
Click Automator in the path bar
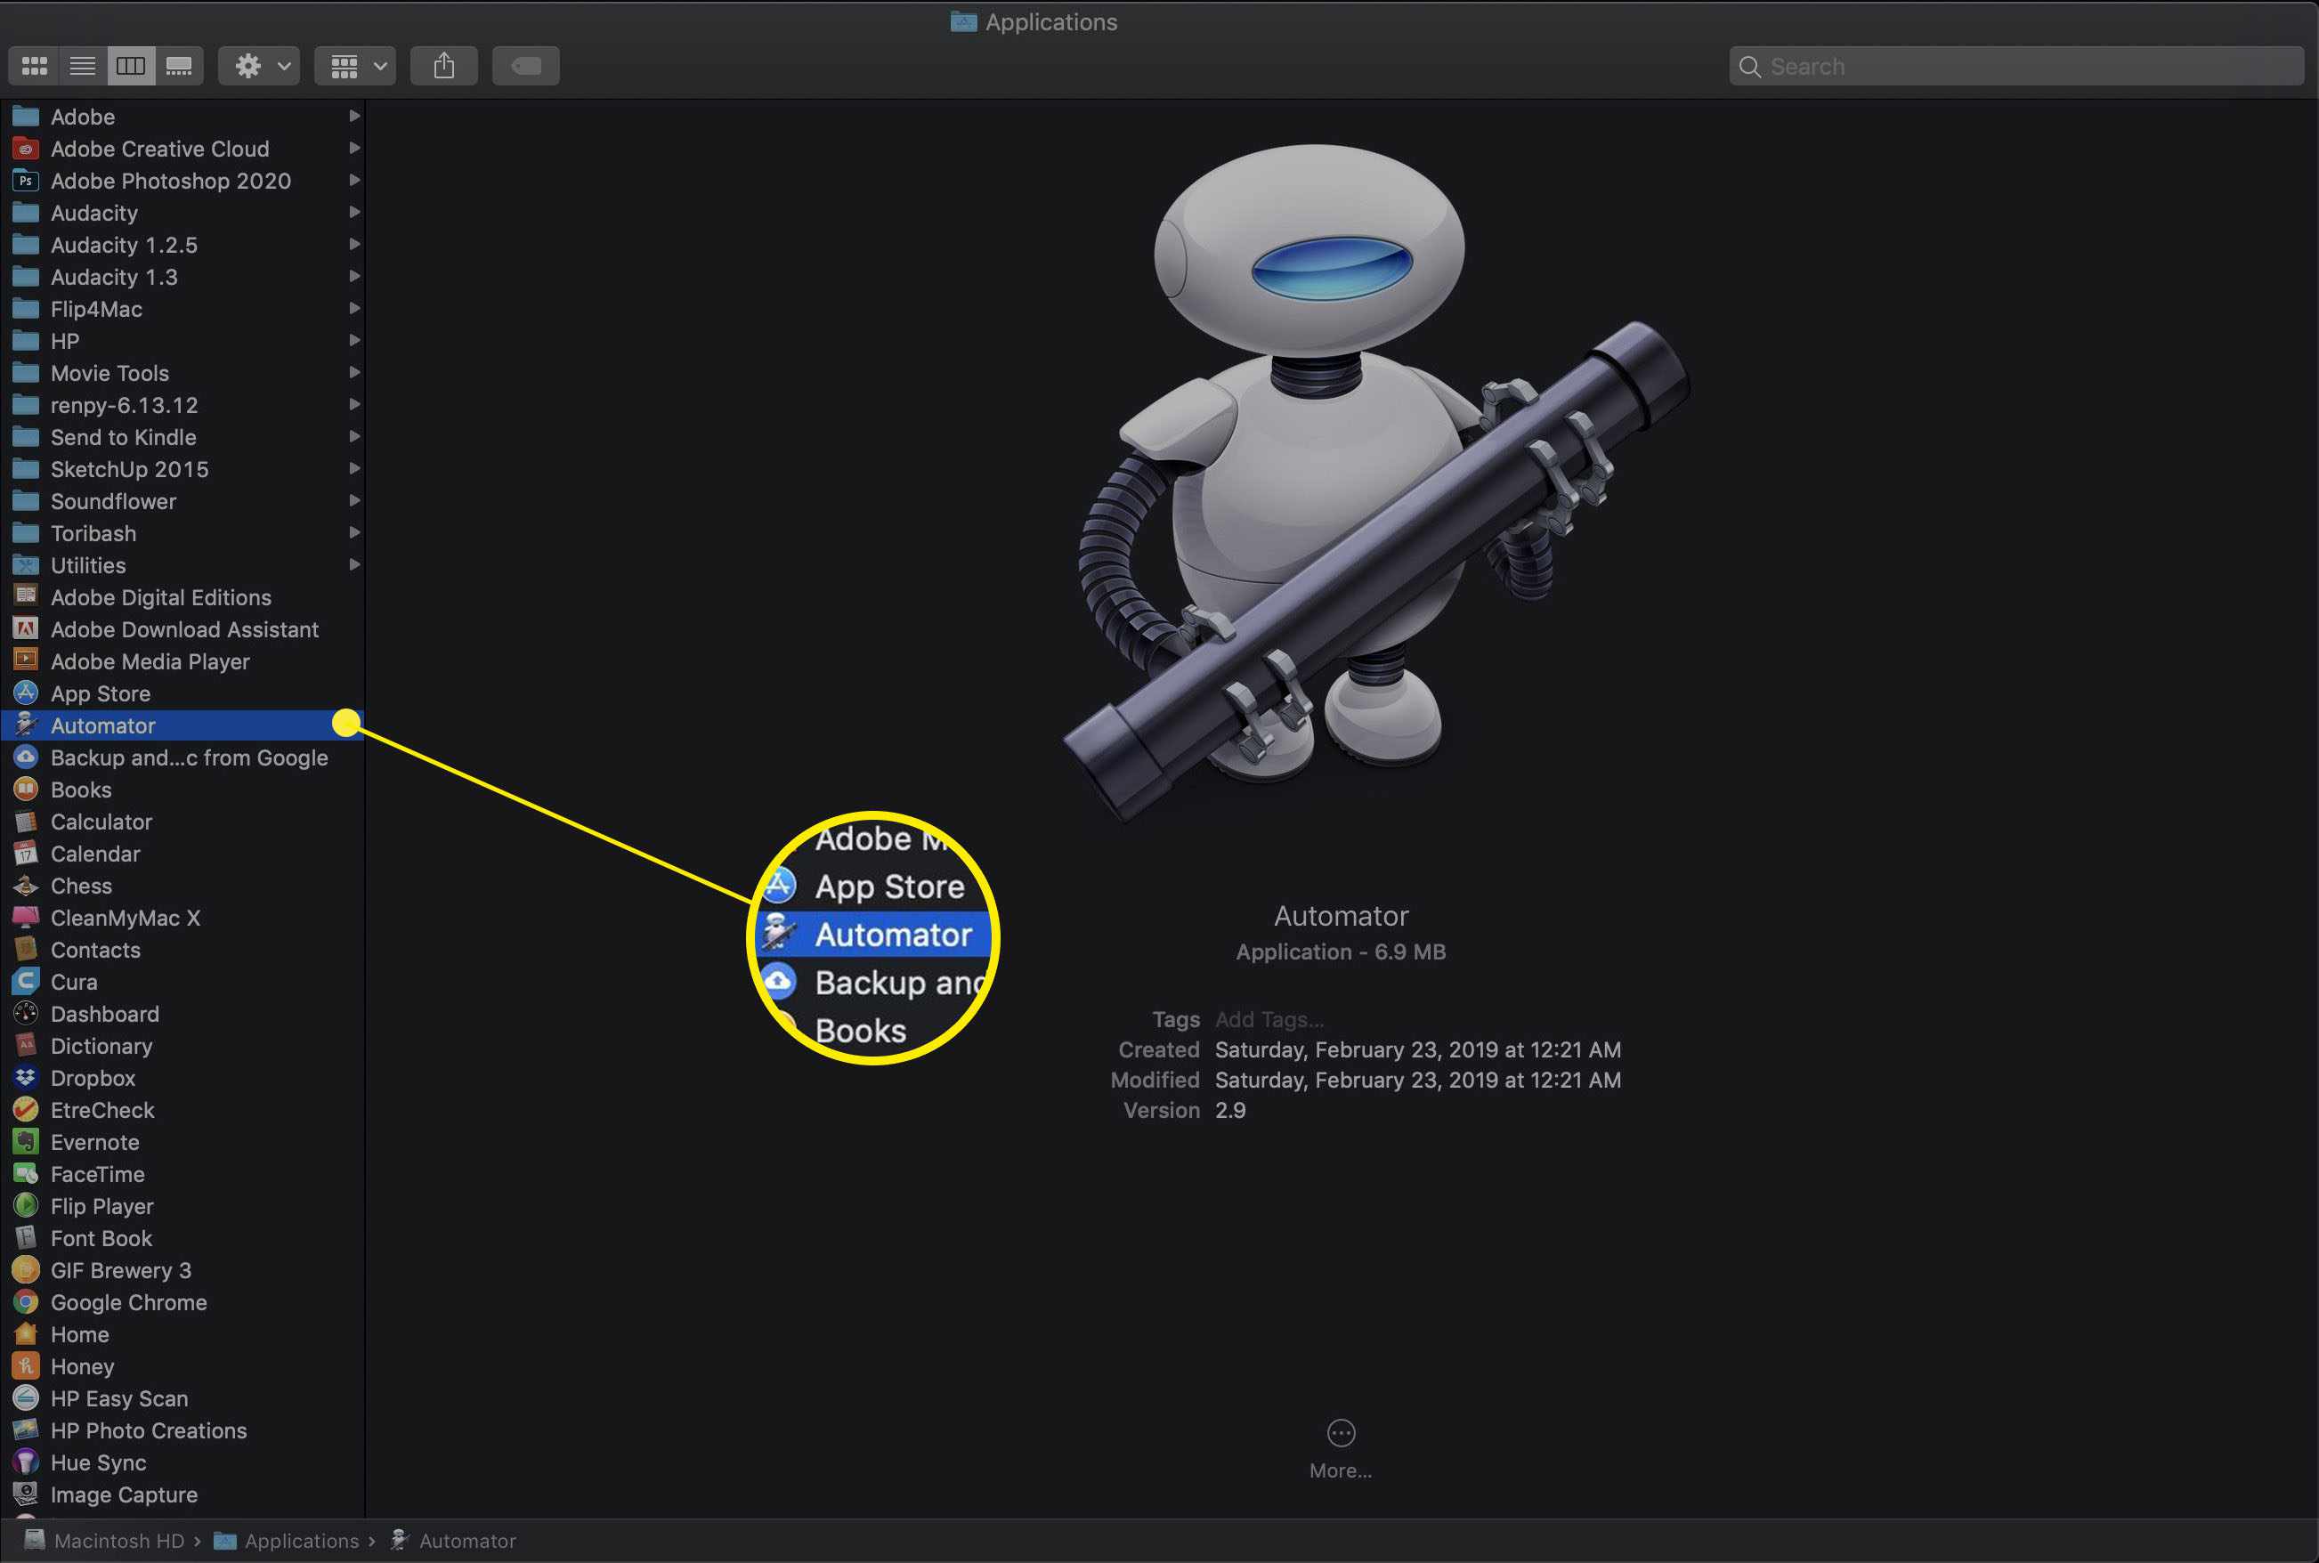pos(454,1540)
